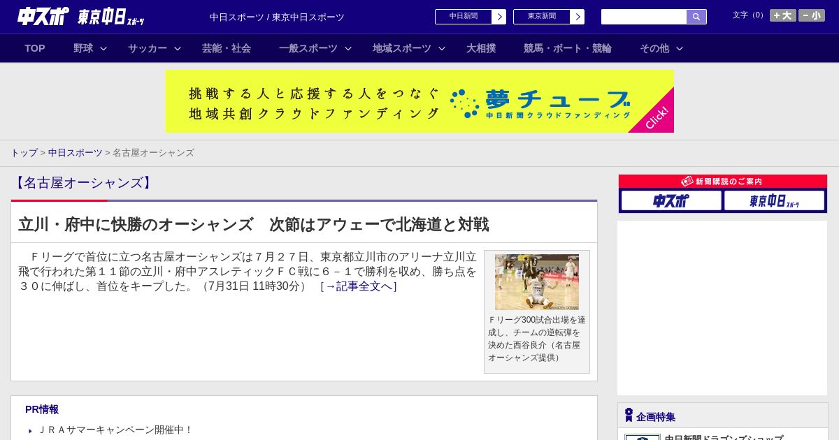Click the 文字（0）font size label
Screen dimensions: 839x440
tap(749, 15)
